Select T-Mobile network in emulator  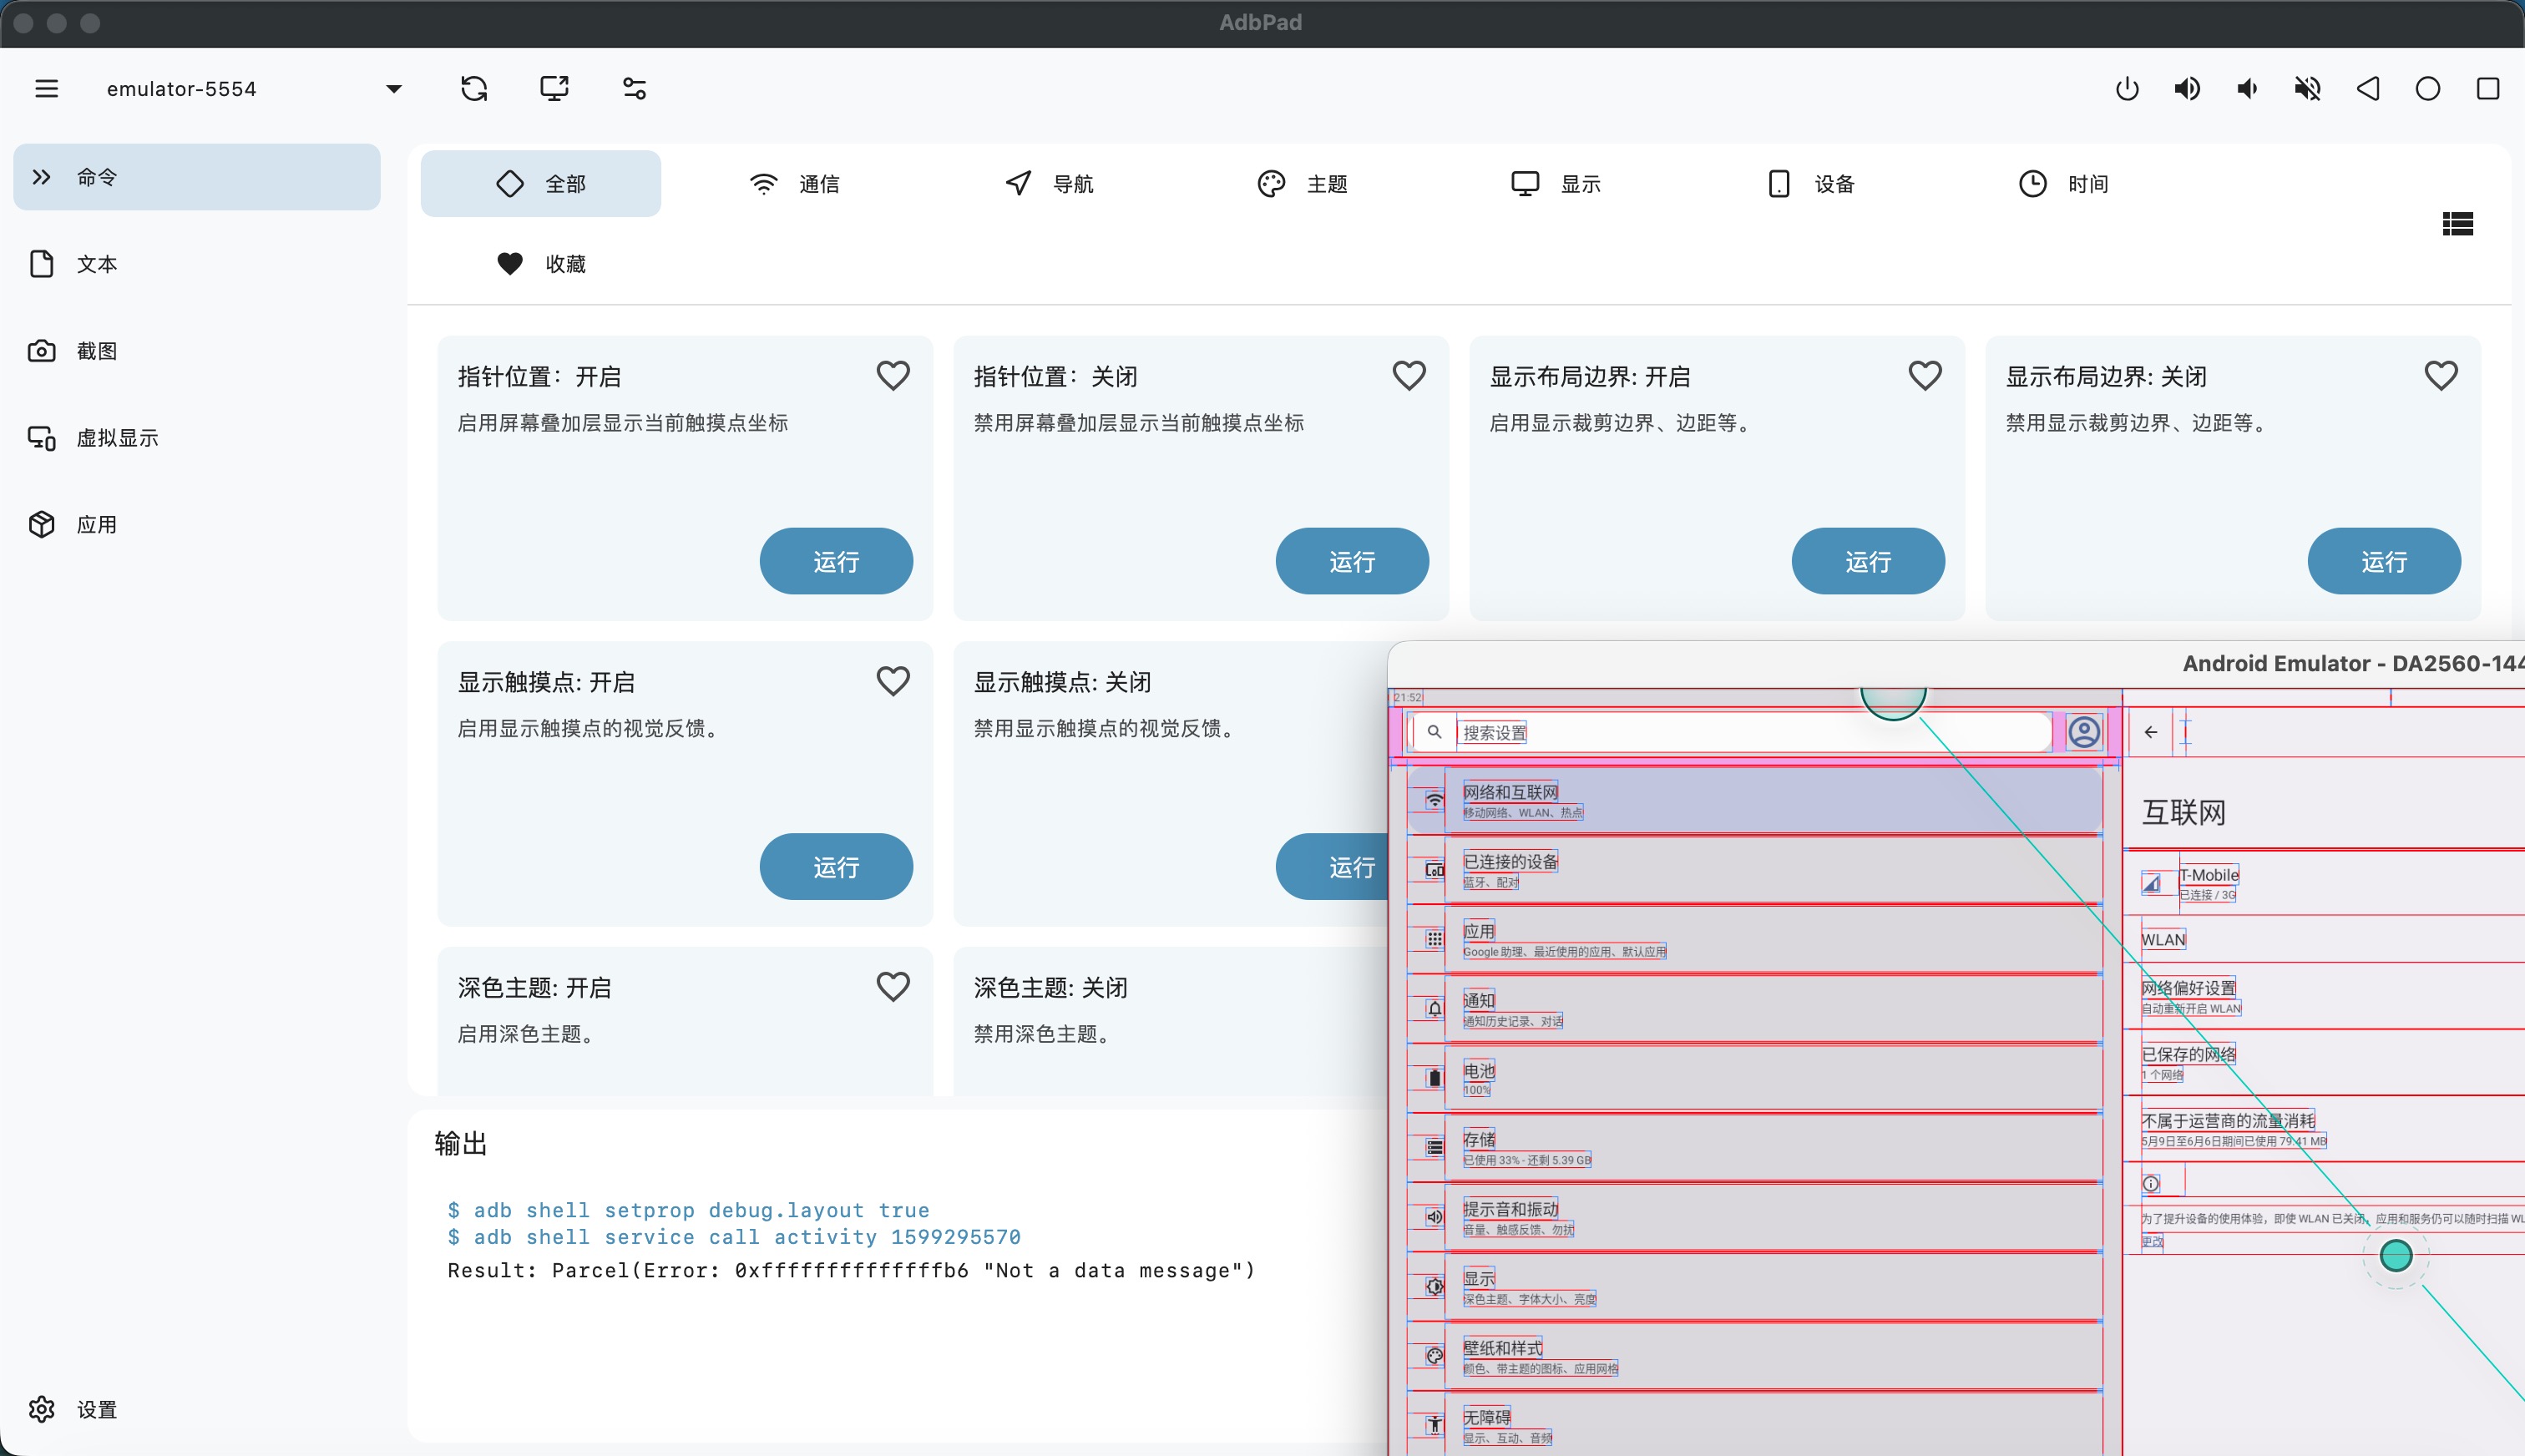2325,883
